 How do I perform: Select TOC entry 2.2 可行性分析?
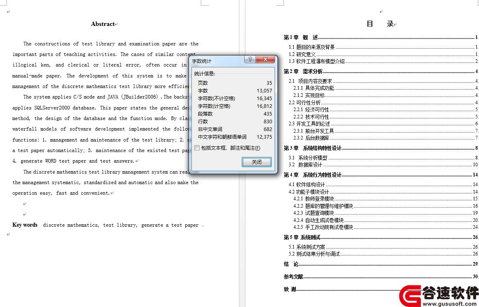pos(383,103)
